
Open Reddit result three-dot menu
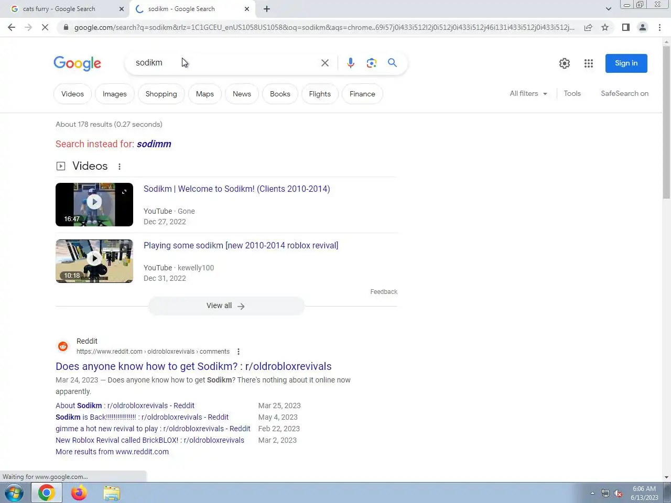(239, 352)
